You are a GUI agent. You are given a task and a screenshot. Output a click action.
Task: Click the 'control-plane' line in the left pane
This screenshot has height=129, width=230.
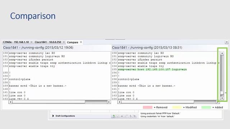click(x=20, y=79)
